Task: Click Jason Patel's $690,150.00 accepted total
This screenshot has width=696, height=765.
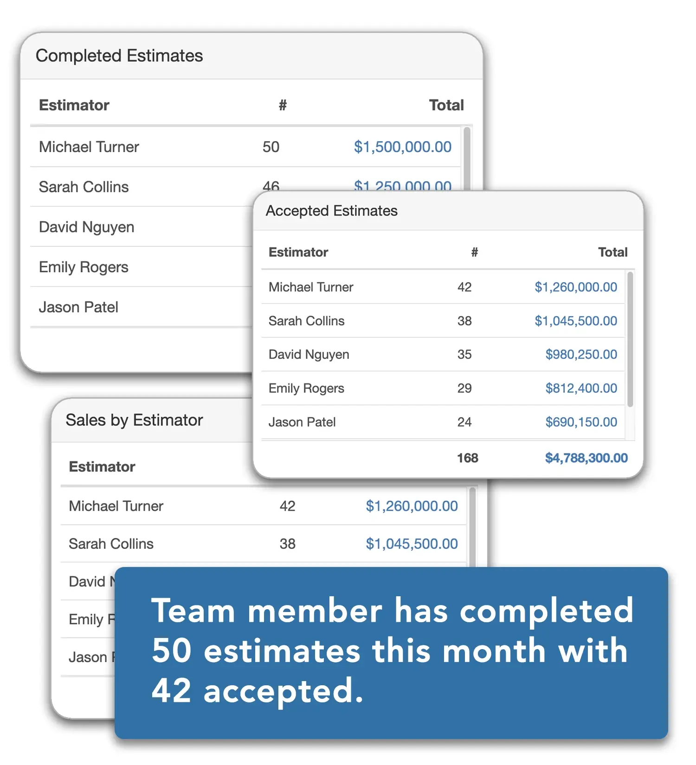Action: tap(581, 422)
